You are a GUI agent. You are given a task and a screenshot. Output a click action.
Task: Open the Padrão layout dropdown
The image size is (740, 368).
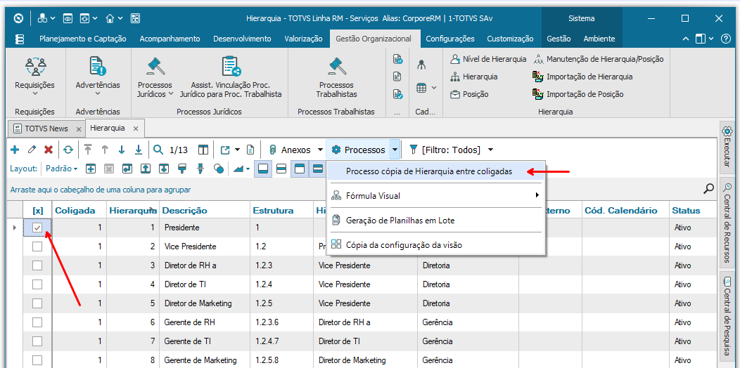pyautogui.click(x=63, y=169)
